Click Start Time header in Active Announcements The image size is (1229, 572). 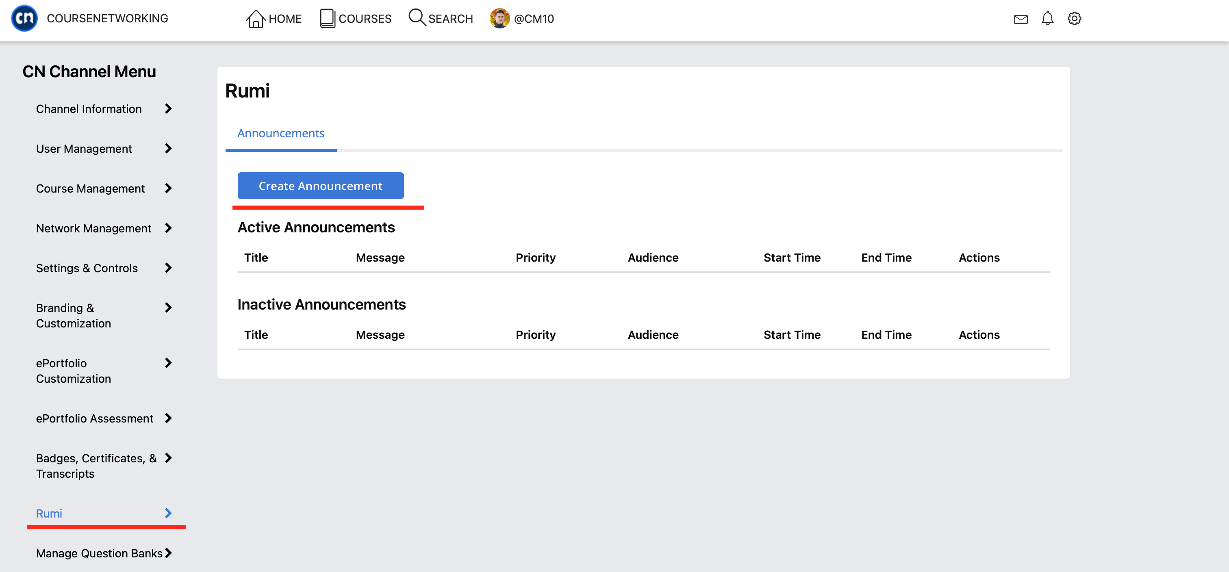[x=792, y=258]
